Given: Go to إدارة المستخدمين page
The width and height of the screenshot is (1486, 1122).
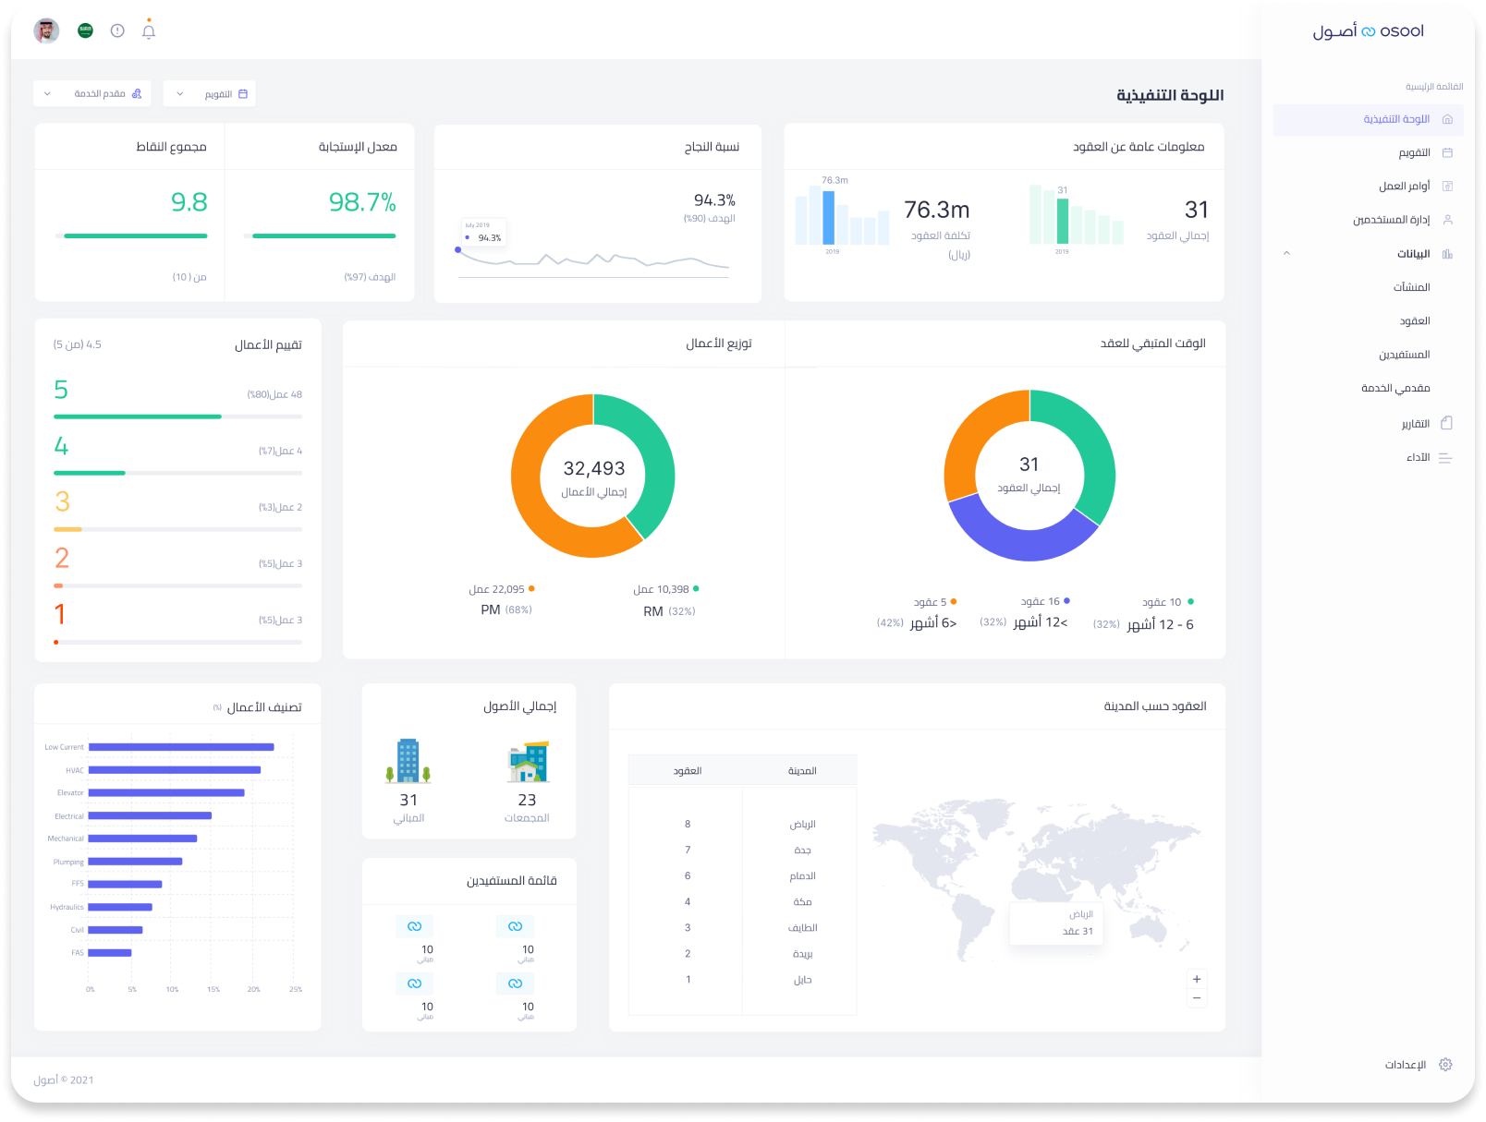Looking at the screenshot, I should click(1392, 220).
